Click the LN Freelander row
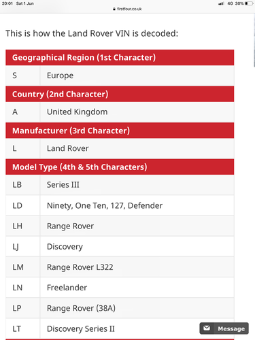255x340 pixels. tap(120, 288)
